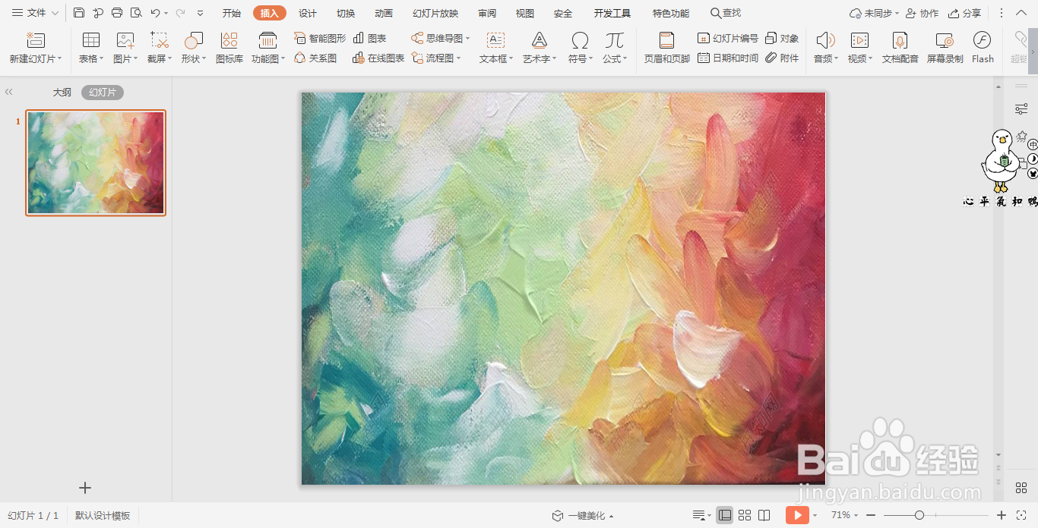
Task: Click the 协作 collaborate button
Action: pos(922,13)
